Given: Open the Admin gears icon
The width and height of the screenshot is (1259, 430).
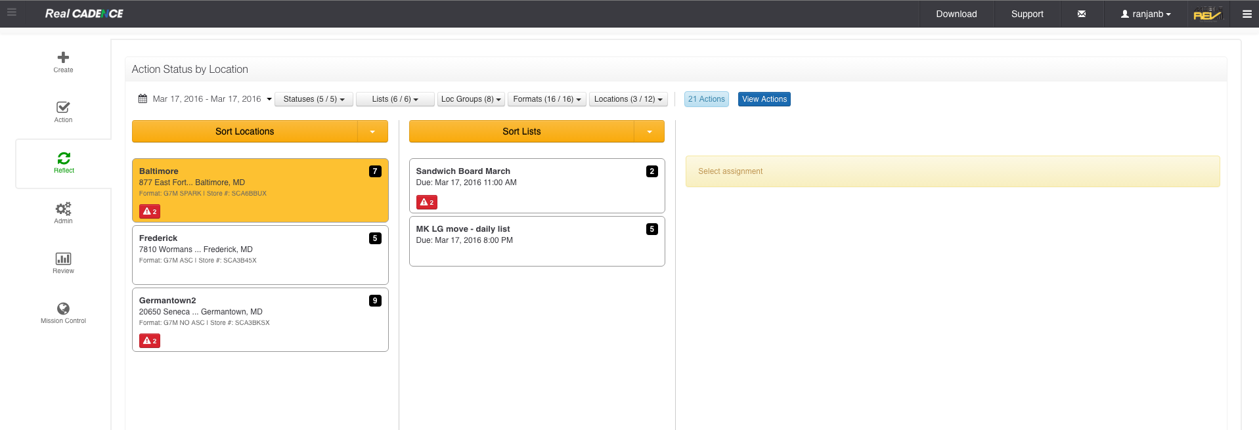Looking at the screenshot, I should click(63, 209).
